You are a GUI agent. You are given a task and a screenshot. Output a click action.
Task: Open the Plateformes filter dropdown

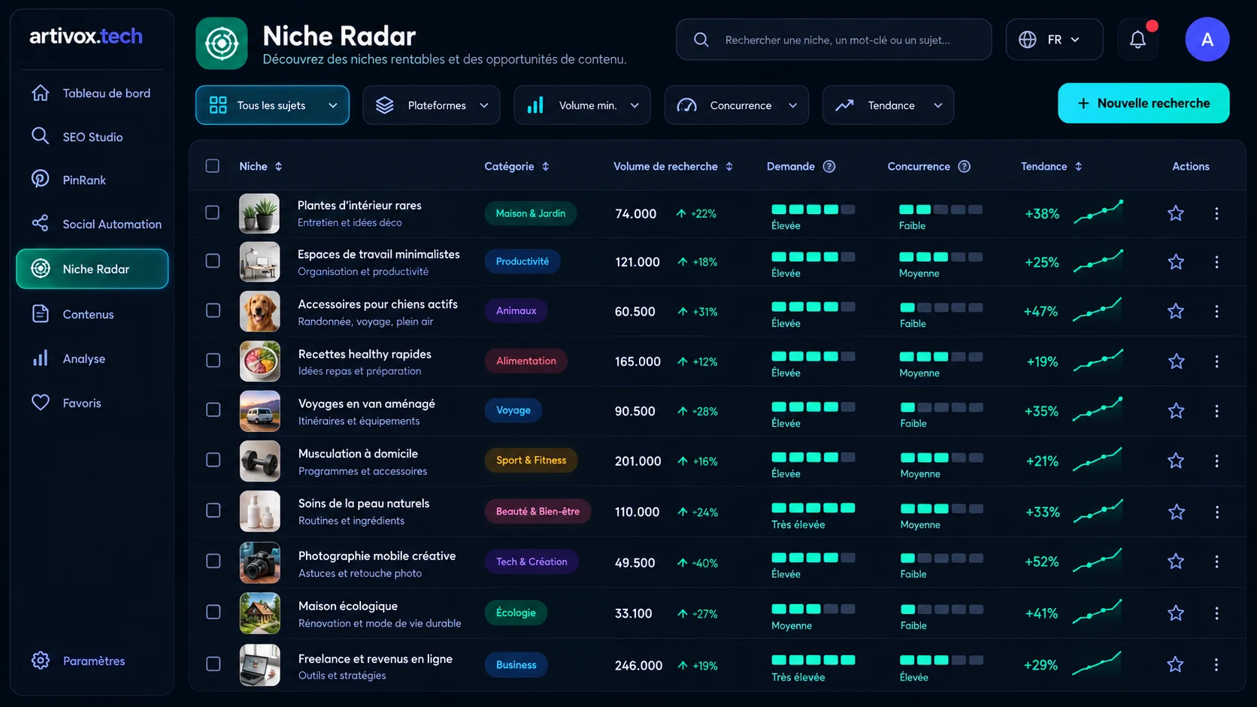coord(431,105)
